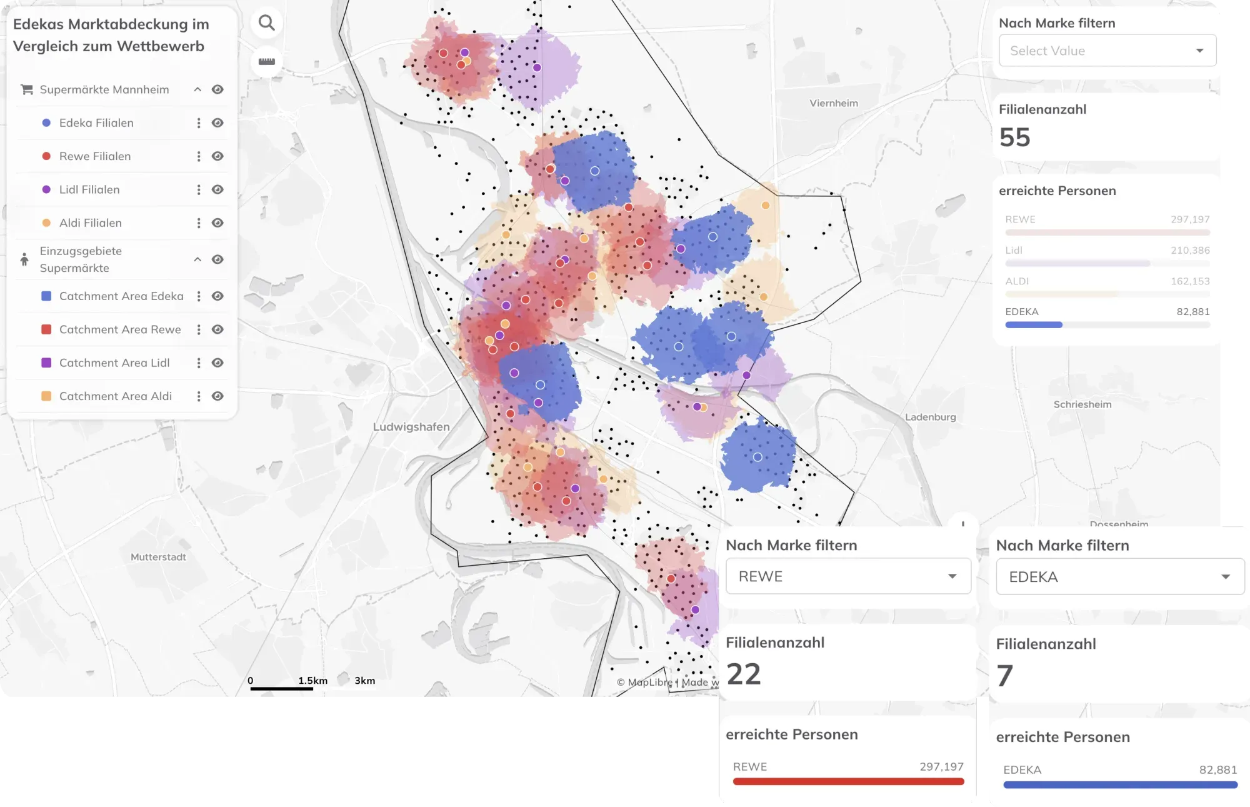Select the Edeka Filialen layer label
The width and height of the screenshot is (1250, 807).
coord(96,123)
